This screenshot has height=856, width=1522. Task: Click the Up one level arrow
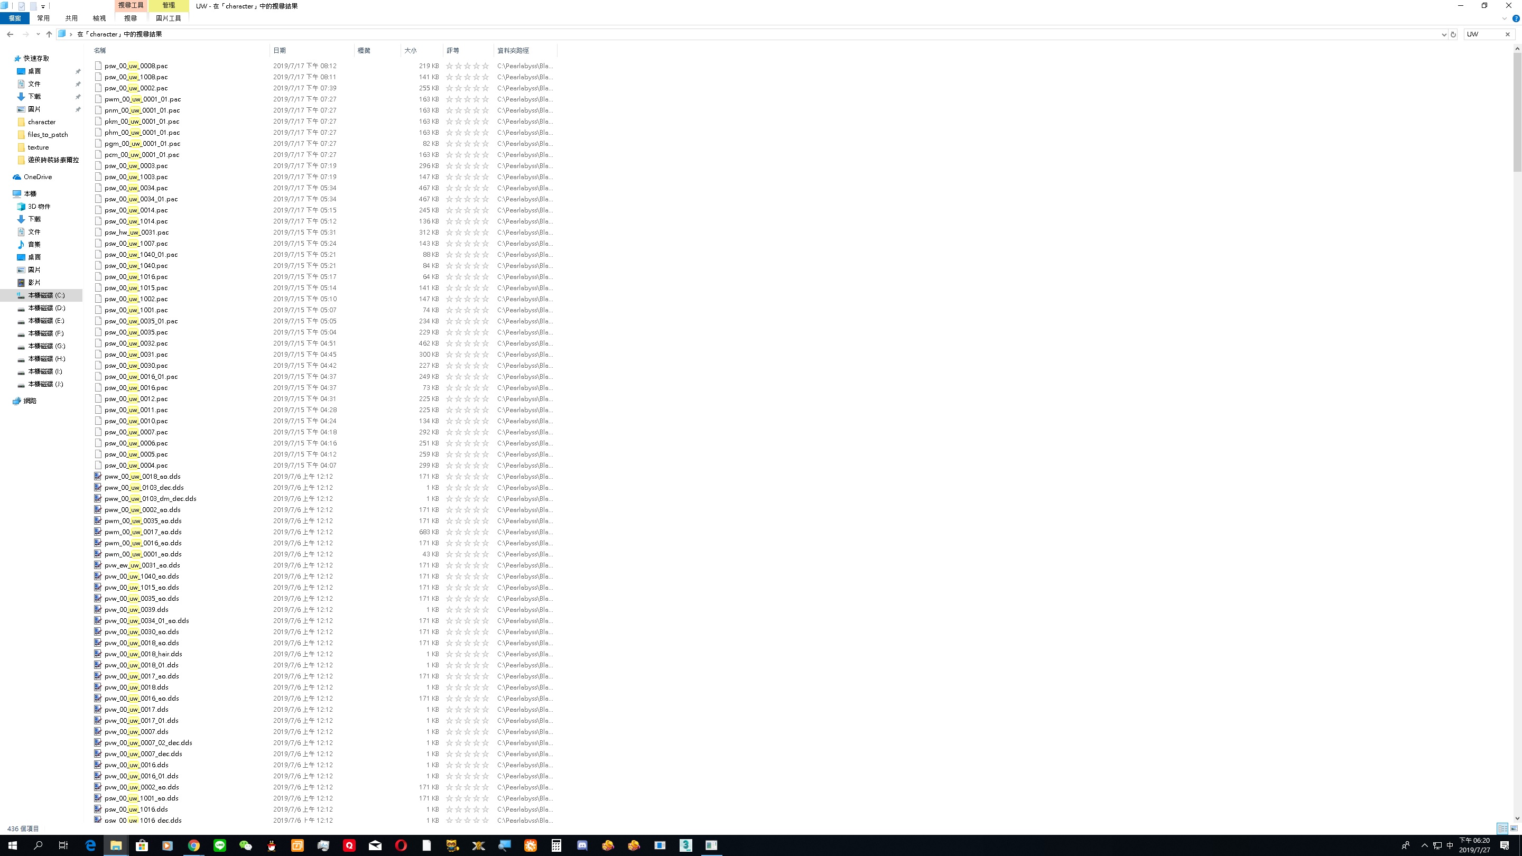tap(49, 34)
